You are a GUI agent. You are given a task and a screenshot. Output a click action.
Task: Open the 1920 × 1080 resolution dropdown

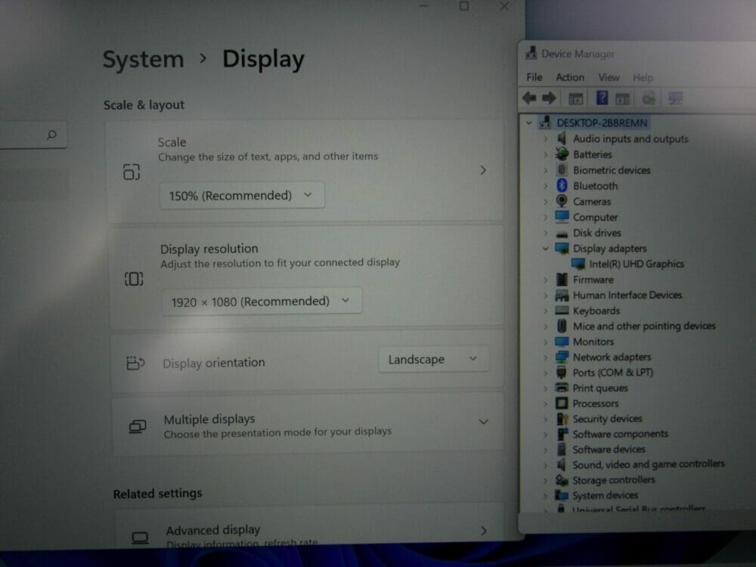coord(262,302)
